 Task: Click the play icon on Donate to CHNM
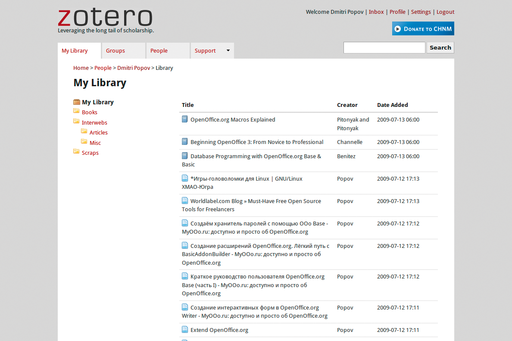click(397, 29)
